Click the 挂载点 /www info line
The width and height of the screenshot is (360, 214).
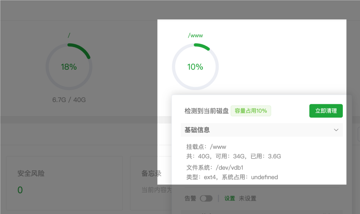tap(206, 147)
